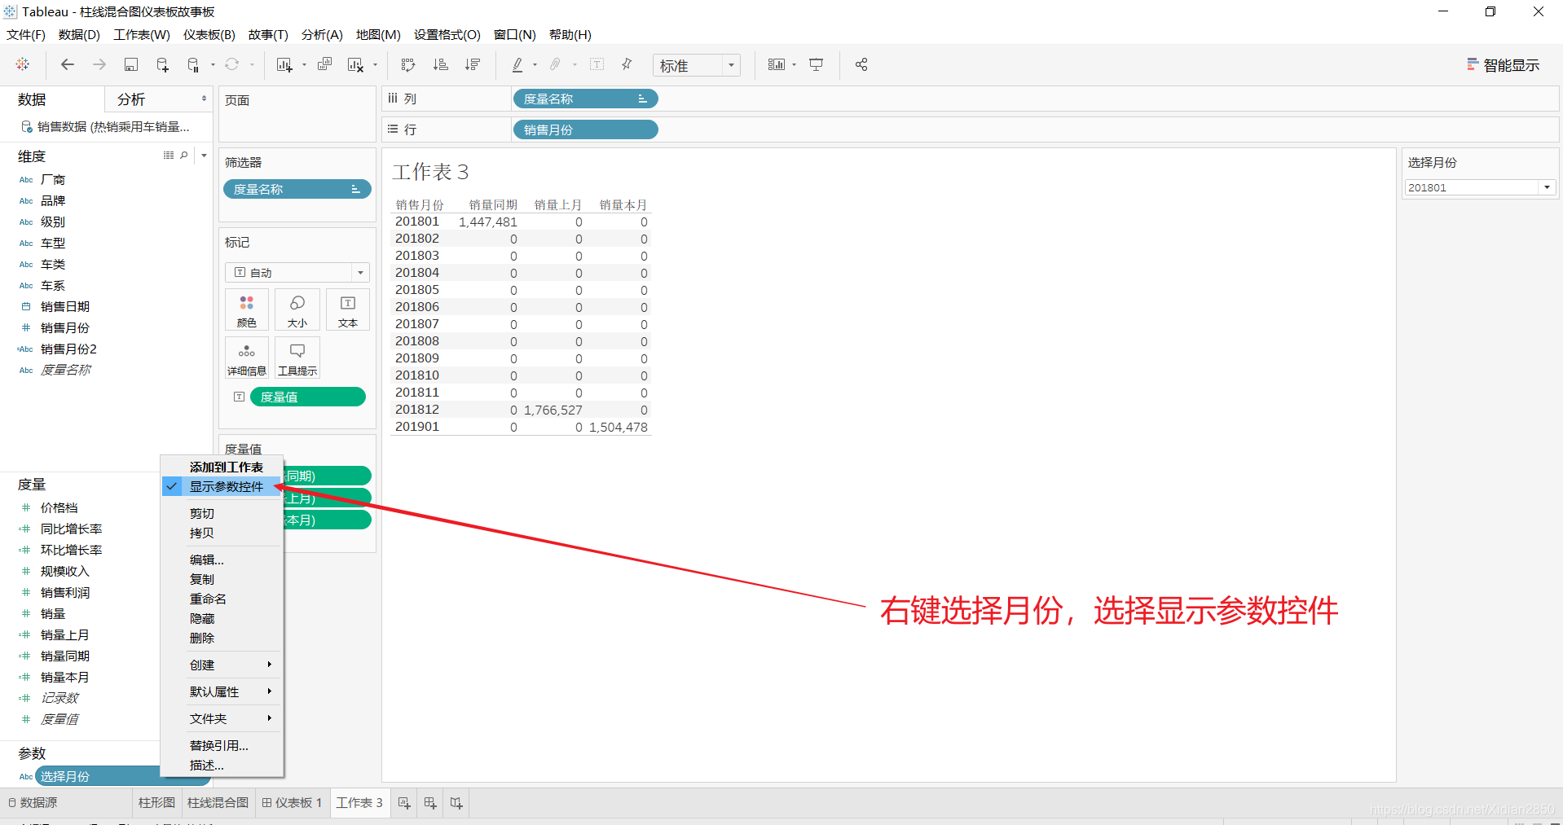Click the presentation mode icon

817,64
